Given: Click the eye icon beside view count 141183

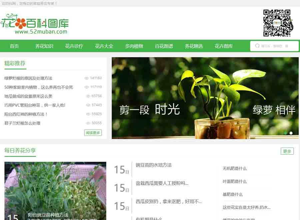Looking at the screenshot, I should [x=86, y=78].
